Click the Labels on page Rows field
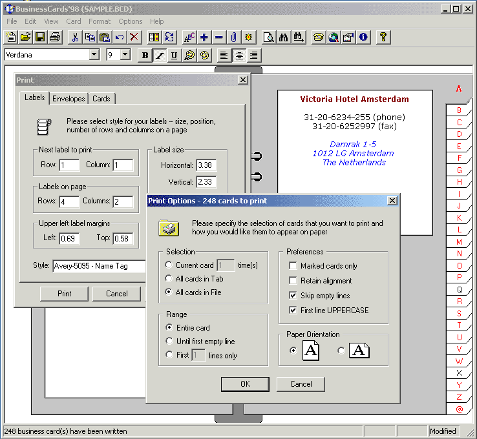477x439 pixels. pyautogui.click(x=69, y=201)
